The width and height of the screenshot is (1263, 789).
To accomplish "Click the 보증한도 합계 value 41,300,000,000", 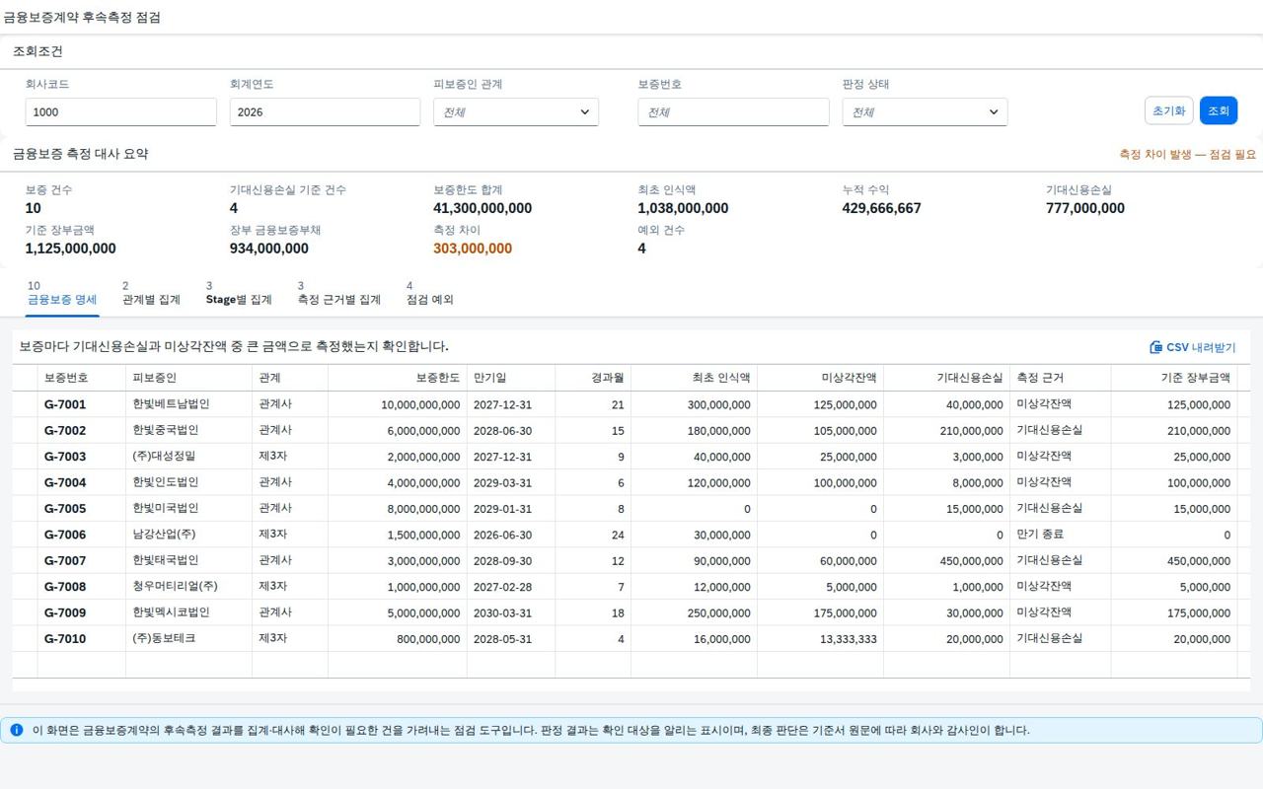I will 483,208.
